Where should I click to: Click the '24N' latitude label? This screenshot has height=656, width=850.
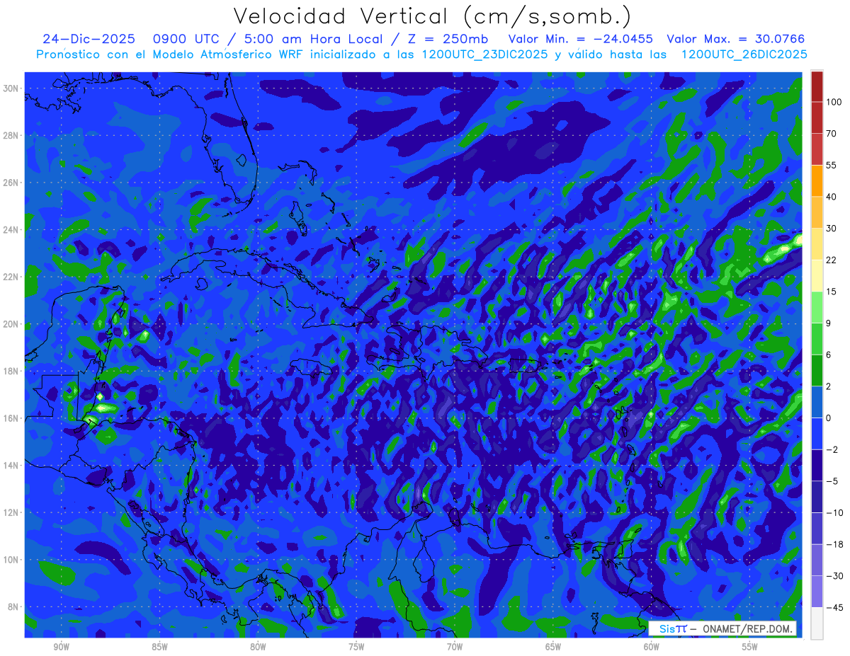11,230
